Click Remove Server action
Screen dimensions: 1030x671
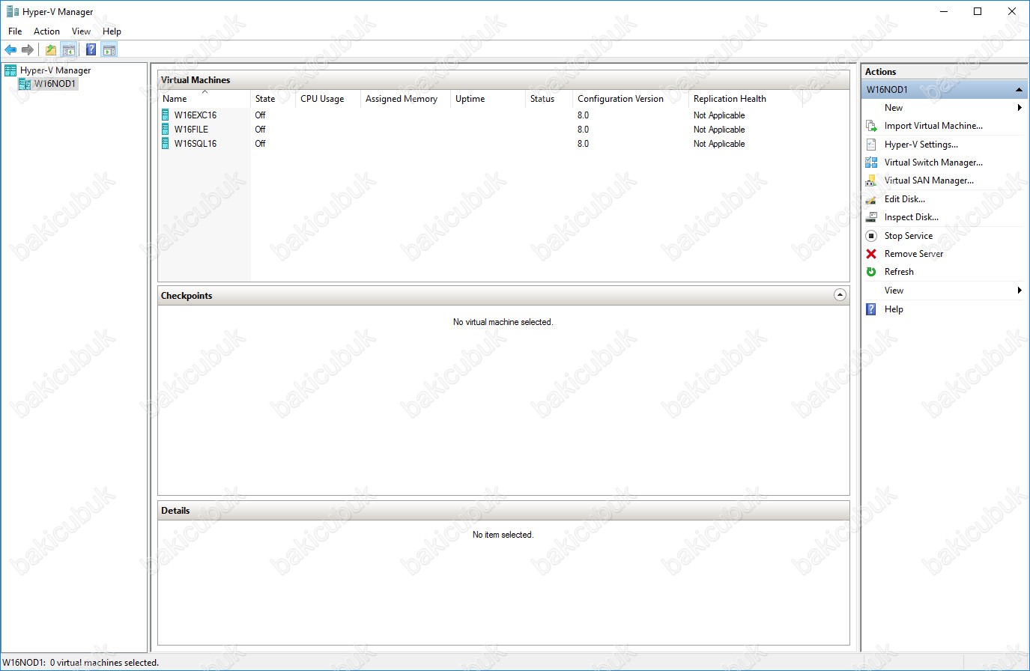pos(914,254)
